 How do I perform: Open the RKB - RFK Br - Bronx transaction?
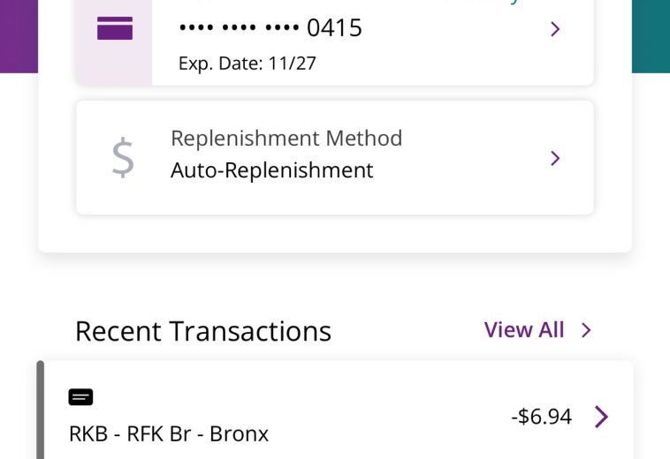point(169,434)
